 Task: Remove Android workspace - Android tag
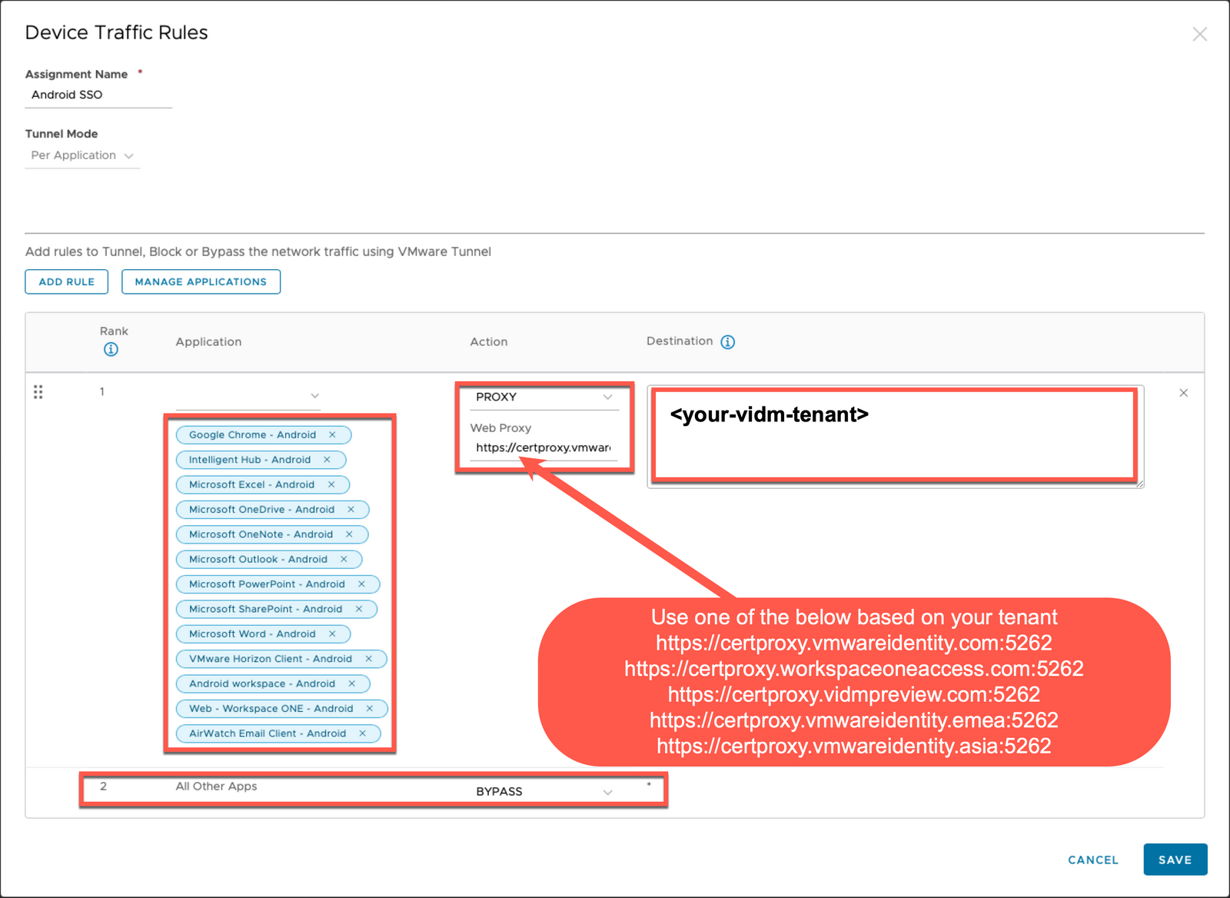(351, 683)
